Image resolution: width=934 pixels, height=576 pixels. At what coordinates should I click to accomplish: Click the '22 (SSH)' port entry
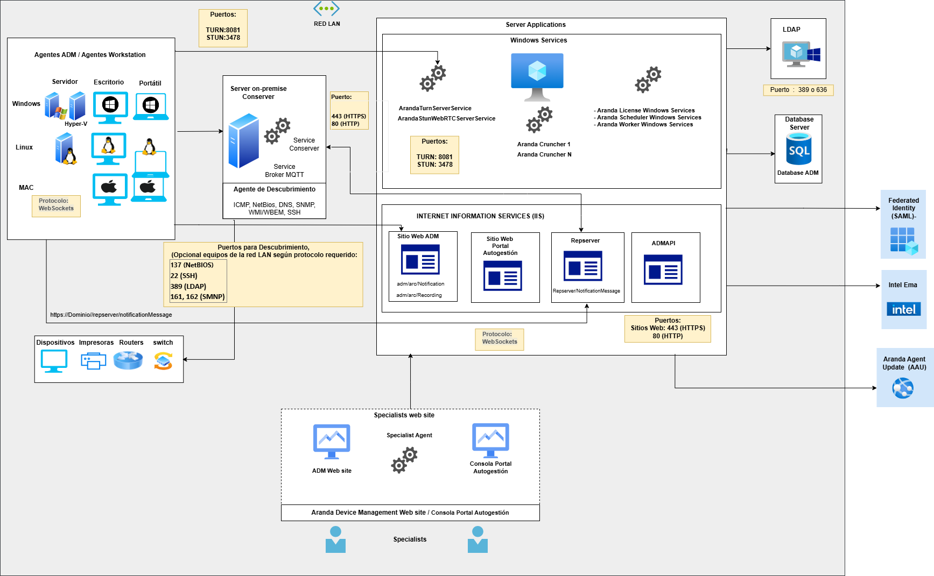[184, 276]
